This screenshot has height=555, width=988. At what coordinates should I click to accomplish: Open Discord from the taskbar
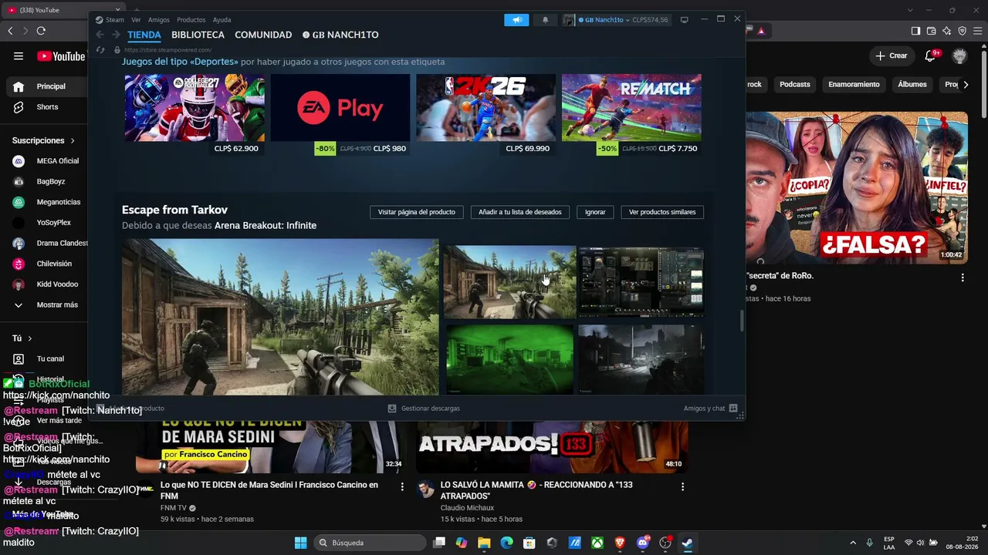[x=643, y=543]
